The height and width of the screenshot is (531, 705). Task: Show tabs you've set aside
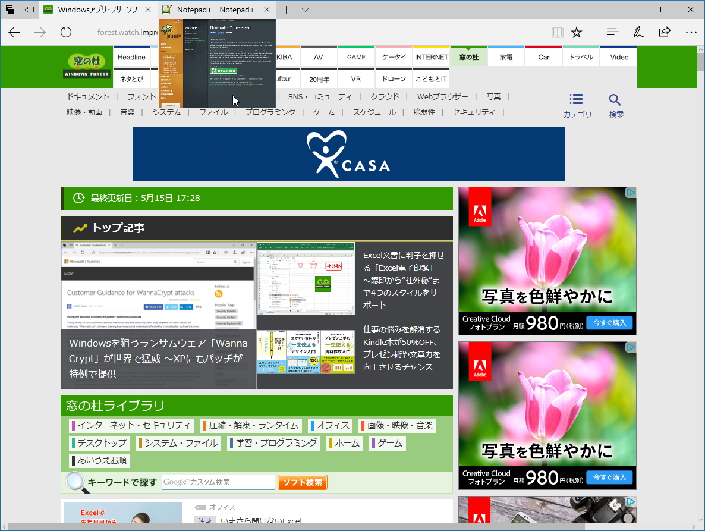point(9,10)
